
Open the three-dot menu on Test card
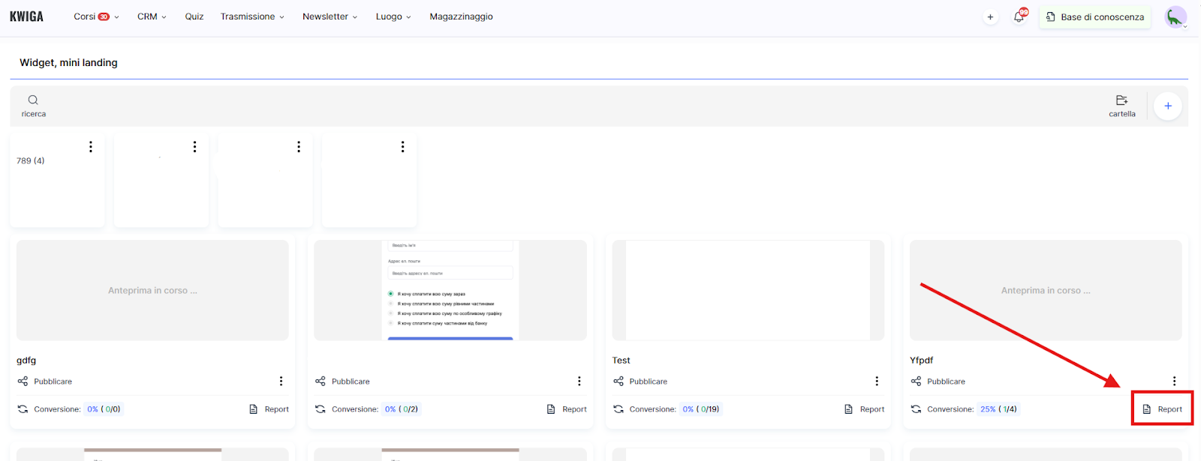(877, 382)
